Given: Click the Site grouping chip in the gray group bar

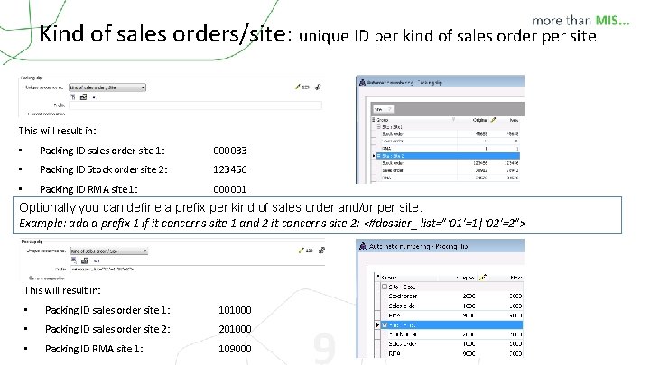Looking at the screenshot, I should tap(383, 109).
